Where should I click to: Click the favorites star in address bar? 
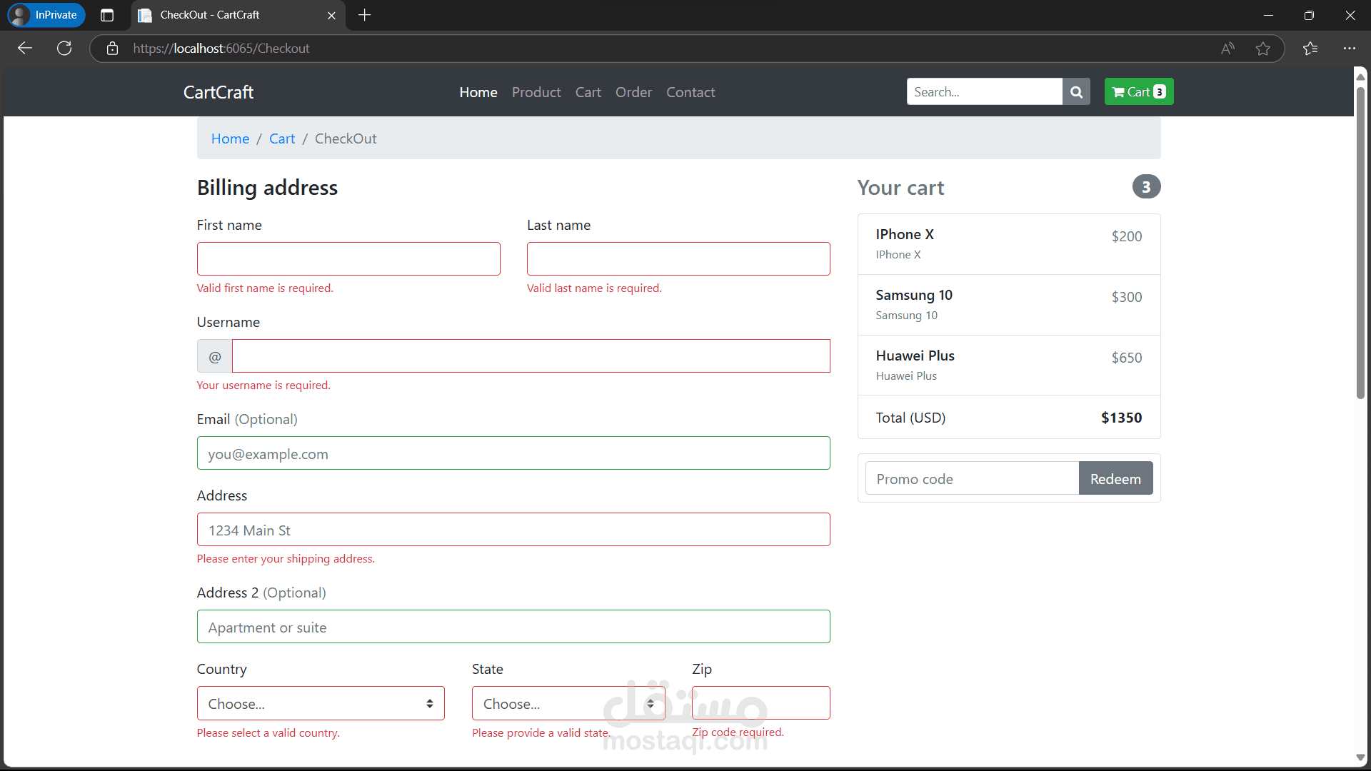pos(1262,49)
